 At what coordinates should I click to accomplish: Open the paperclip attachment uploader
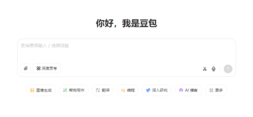point(26,68)
